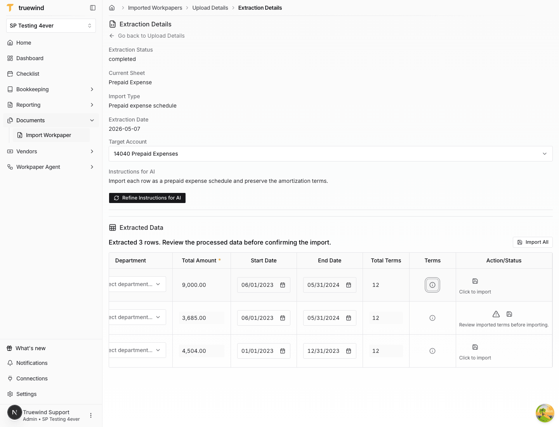Navigate to Imported Workpapers breadcrumb

155,8
